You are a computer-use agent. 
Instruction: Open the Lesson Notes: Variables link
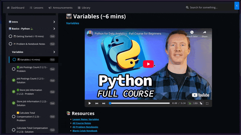tap(86, 119)
